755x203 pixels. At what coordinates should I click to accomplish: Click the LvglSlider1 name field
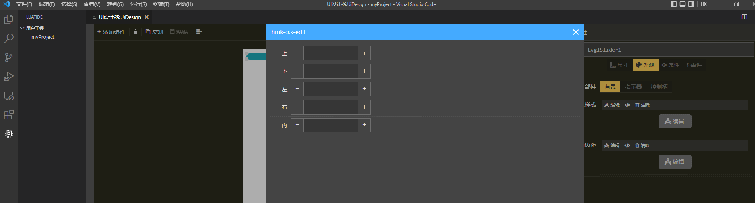pyautogui.click(x=669, y=50)
